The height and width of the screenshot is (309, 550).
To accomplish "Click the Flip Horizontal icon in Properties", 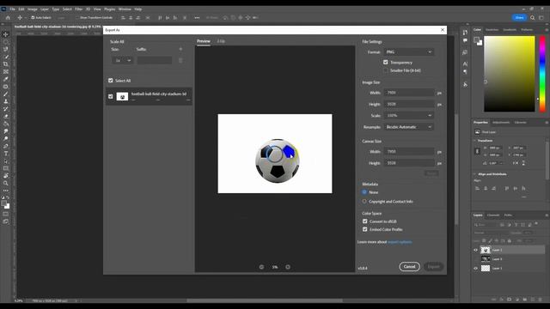I will click(x=516, y=163).
